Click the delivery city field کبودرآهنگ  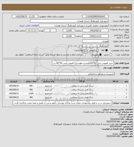point(95,46)
